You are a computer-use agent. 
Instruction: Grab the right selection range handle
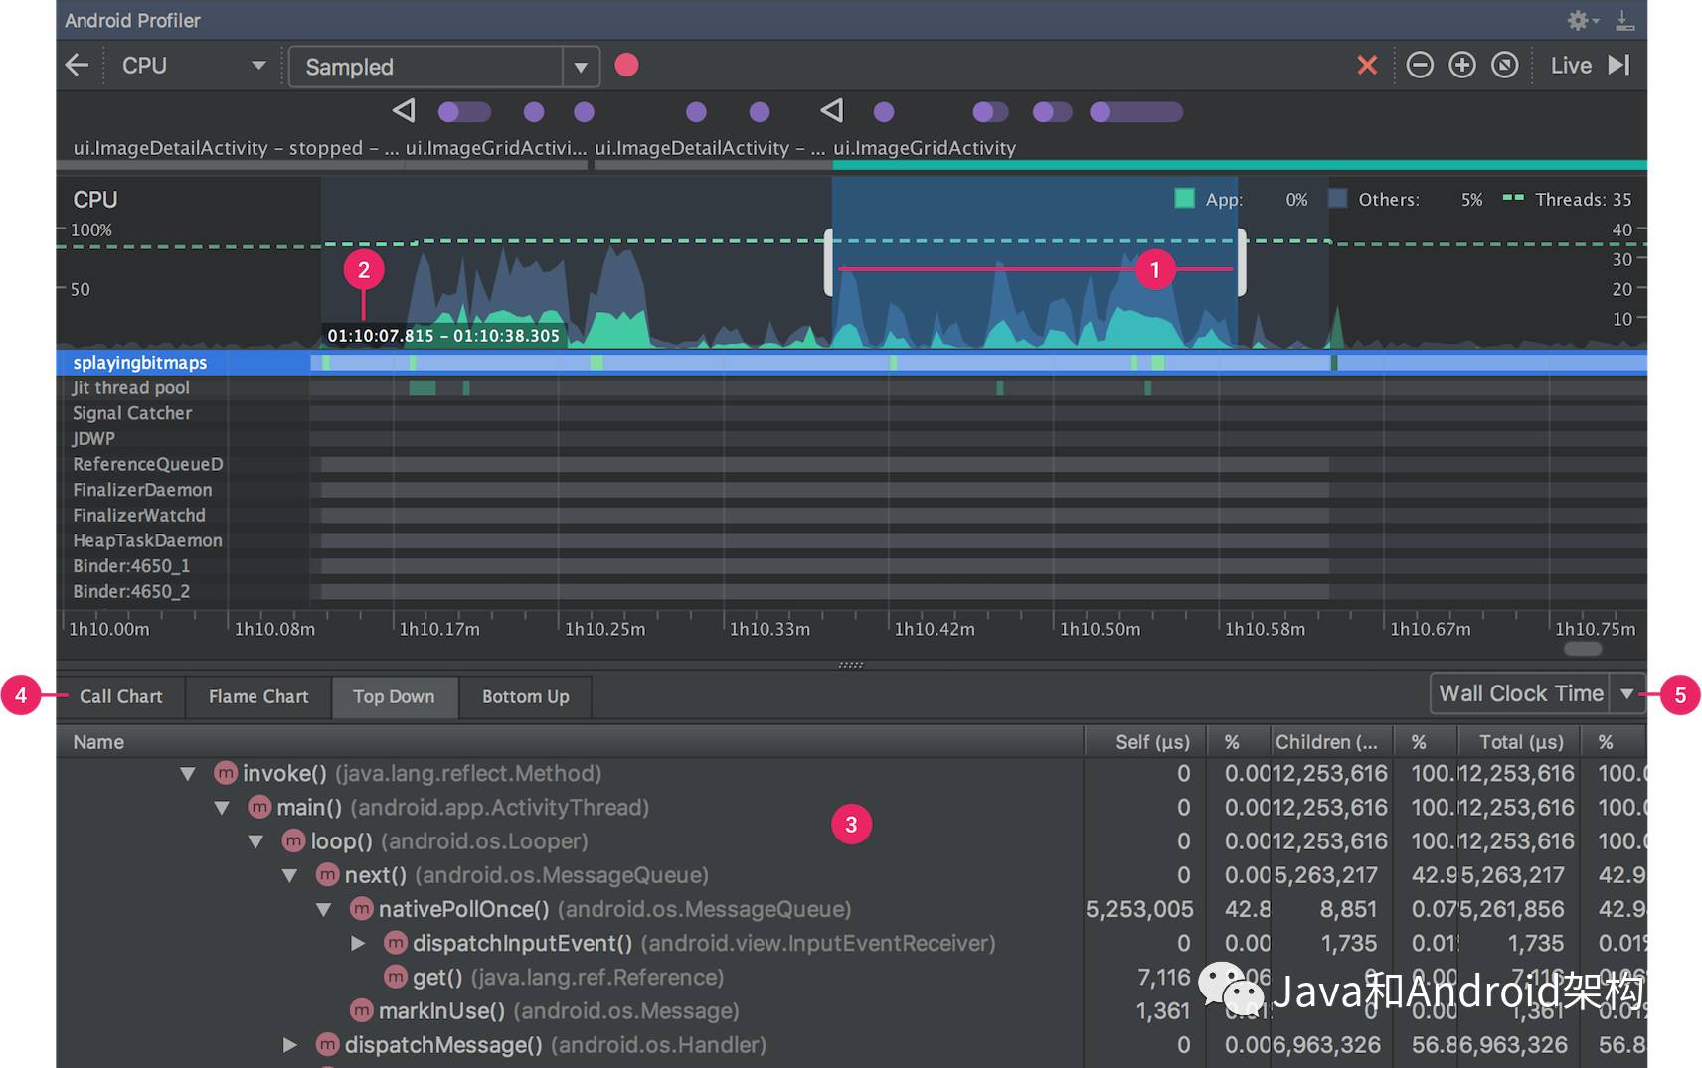tap(1242, 262)
